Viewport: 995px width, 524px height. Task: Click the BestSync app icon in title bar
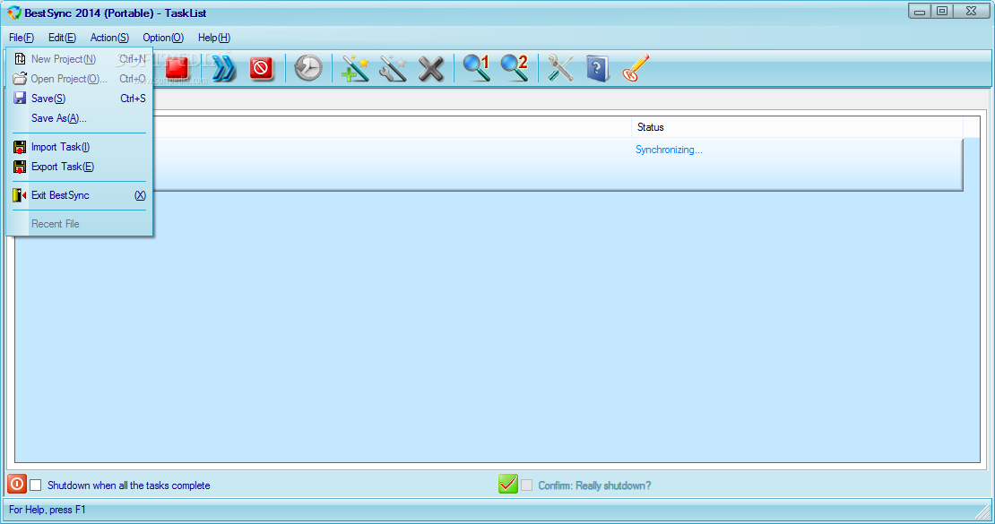[x=14, y=13]
